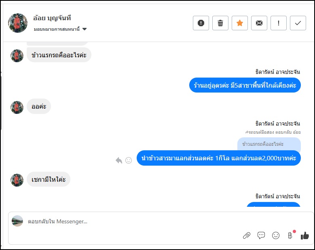
Task: Delete the conversation using trash icon
Action: [x=220, y=23]
